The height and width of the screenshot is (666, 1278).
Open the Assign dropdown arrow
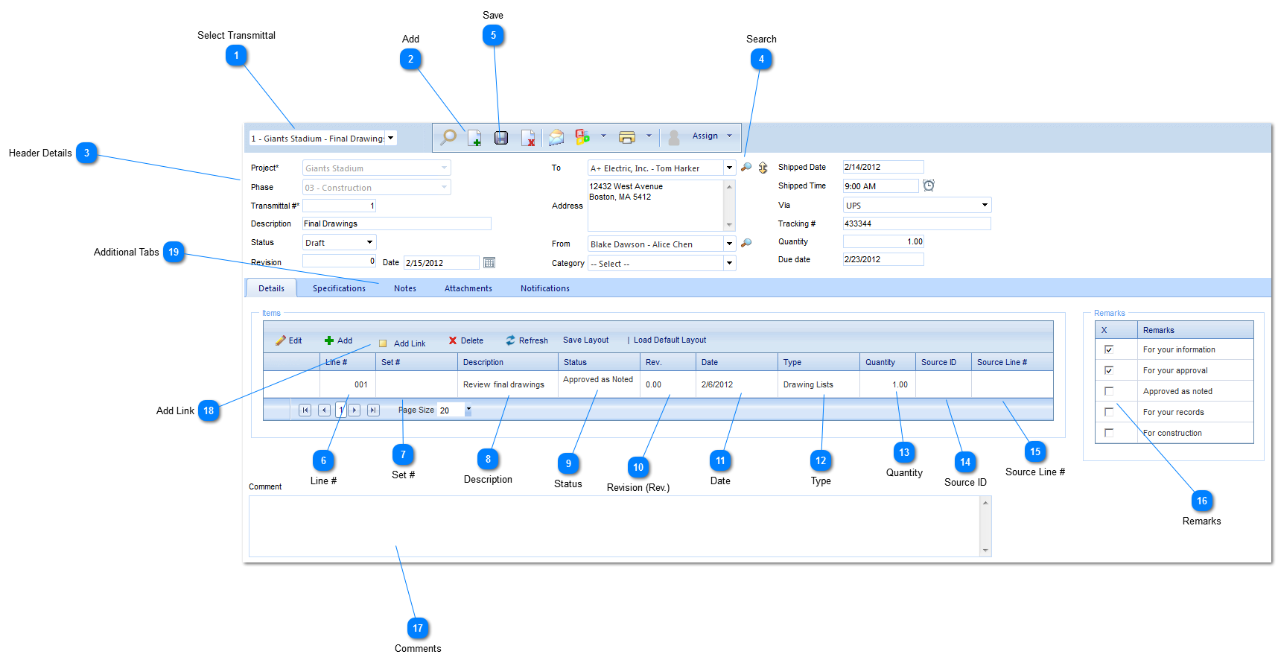(x=730, y=136)
